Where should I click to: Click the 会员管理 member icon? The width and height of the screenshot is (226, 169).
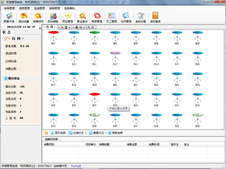(126, 18)
